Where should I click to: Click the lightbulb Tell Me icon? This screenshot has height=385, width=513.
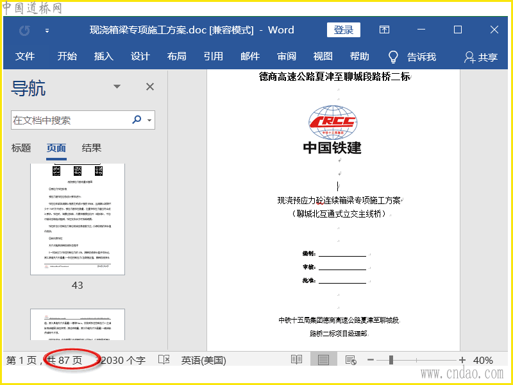tap(393, 57)
